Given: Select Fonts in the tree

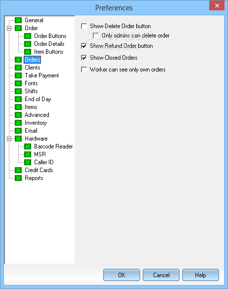Looking at the screenshot, I should pyautogui.click(x=31, y=83).
